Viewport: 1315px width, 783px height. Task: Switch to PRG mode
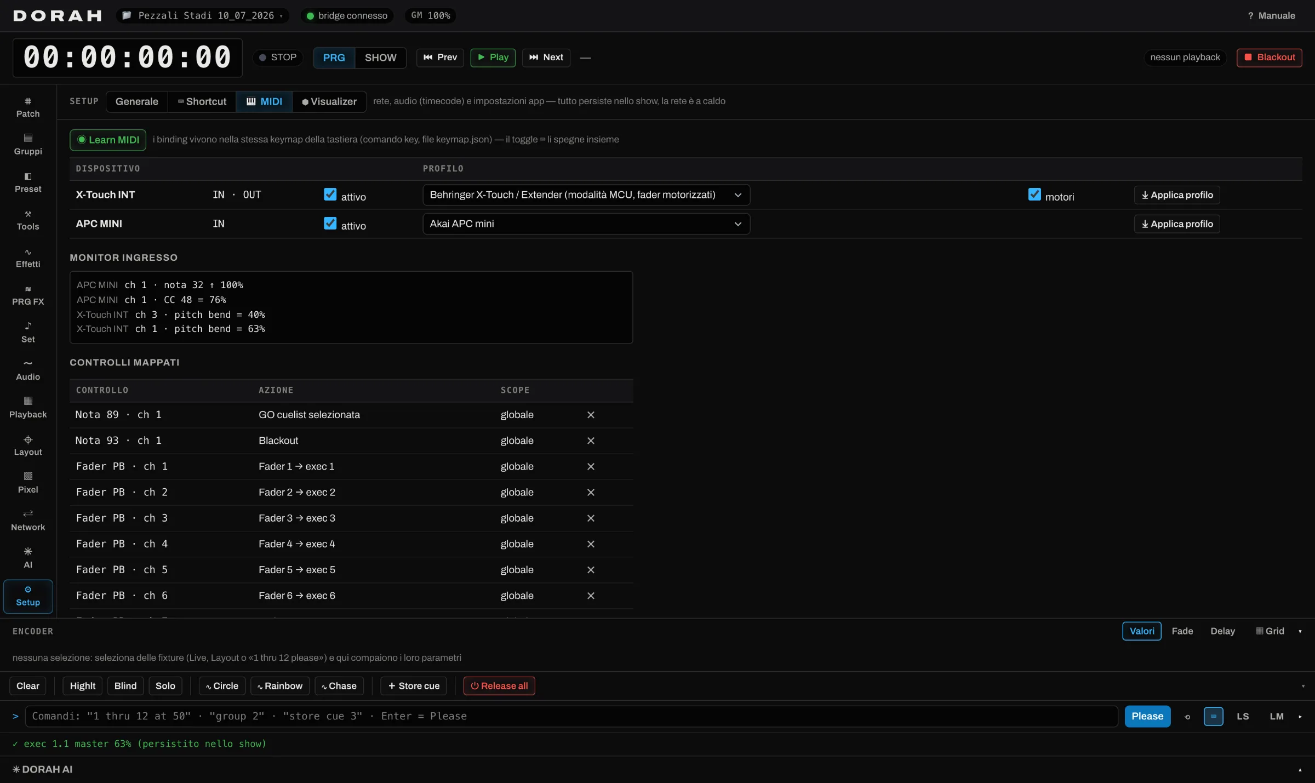pos(334,58)
